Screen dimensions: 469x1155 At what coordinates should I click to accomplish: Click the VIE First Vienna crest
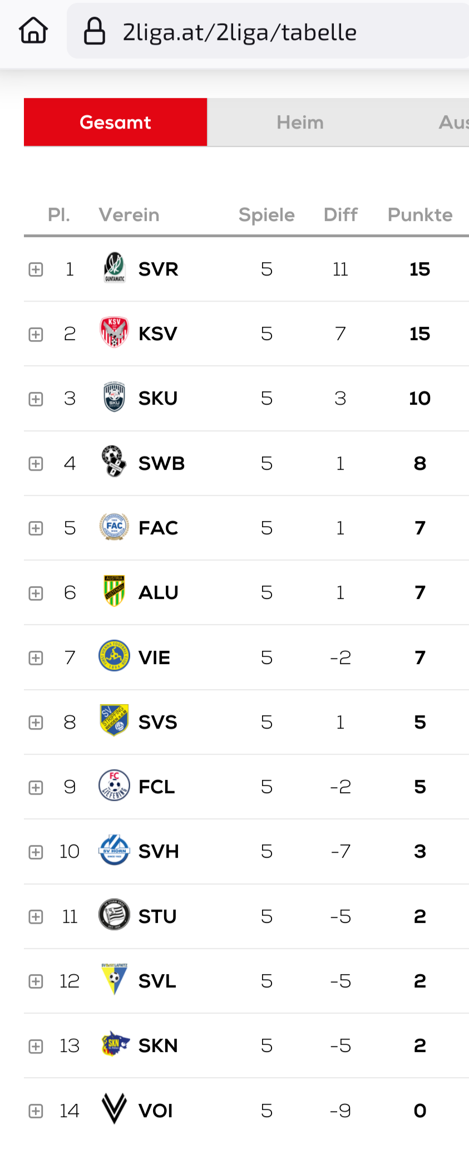point(114,656)
